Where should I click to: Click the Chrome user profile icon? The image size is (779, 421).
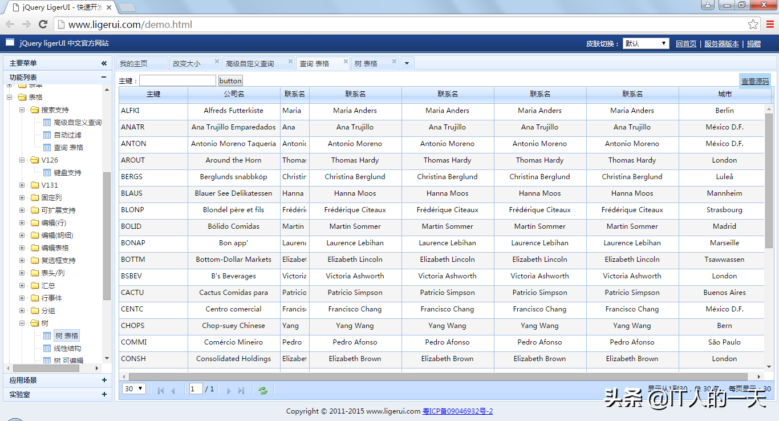708,5
